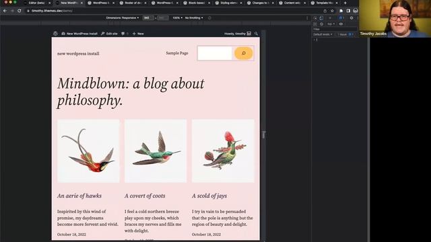Open the Sample Page navigation link

click(x=177, y=53)
